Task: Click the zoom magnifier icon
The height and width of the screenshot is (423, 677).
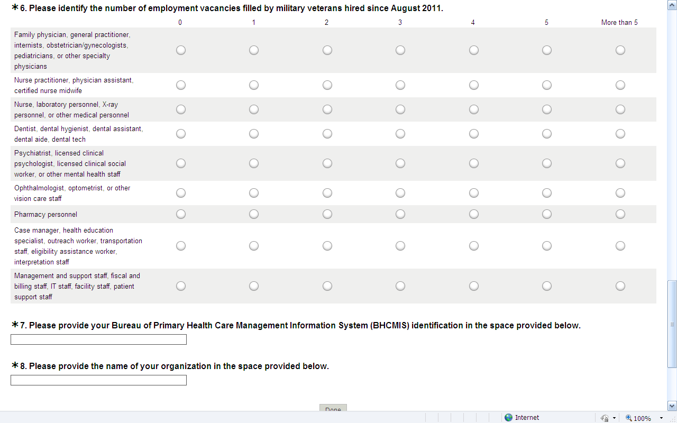Action: 629,418
